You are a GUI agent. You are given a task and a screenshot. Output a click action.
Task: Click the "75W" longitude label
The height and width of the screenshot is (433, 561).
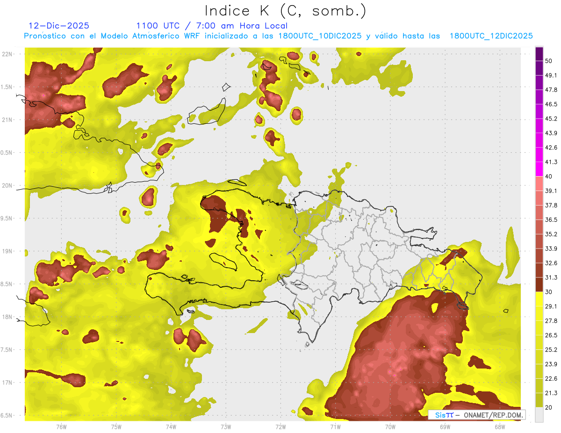116,426
